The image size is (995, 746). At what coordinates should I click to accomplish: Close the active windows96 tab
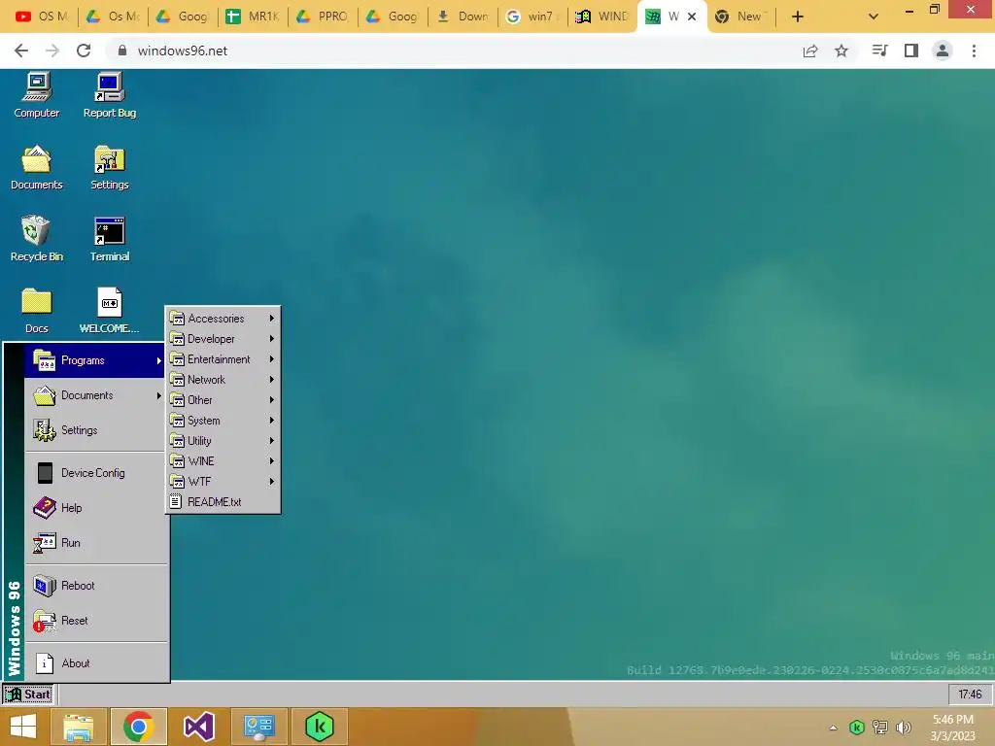pos(692,17)
